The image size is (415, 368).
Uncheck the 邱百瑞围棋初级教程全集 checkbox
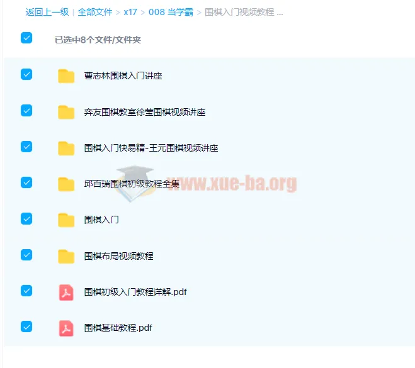pos(26,182)
